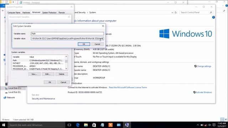Click Delete under System variables
228x128 pixels.
coord(62,74)
